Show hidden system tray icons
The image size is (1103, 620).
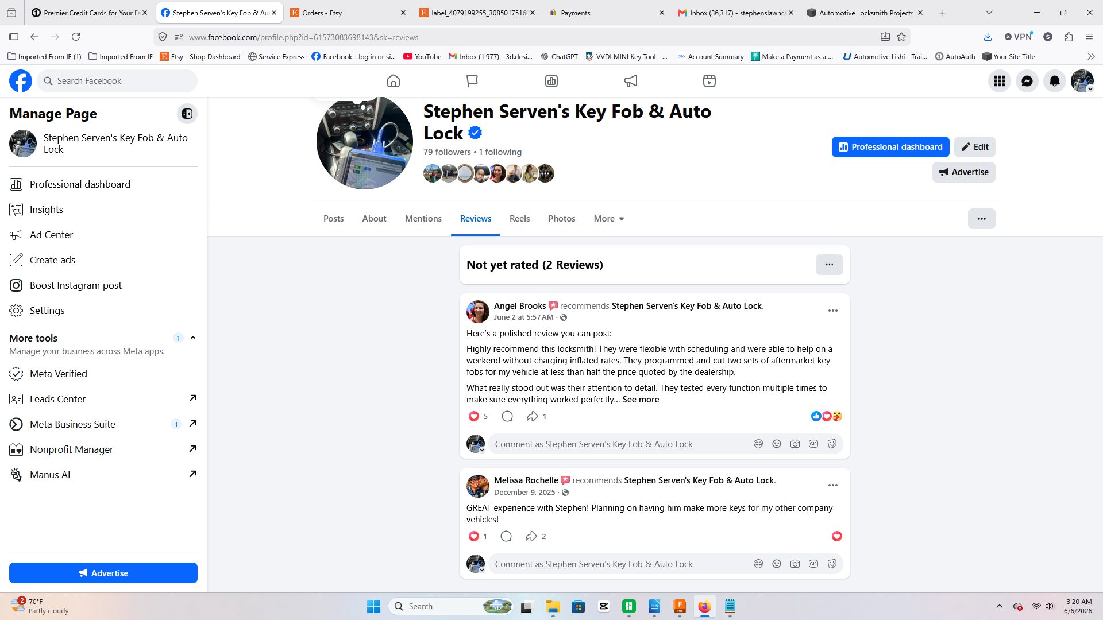pyautogui.click(x=1000, y=606)
